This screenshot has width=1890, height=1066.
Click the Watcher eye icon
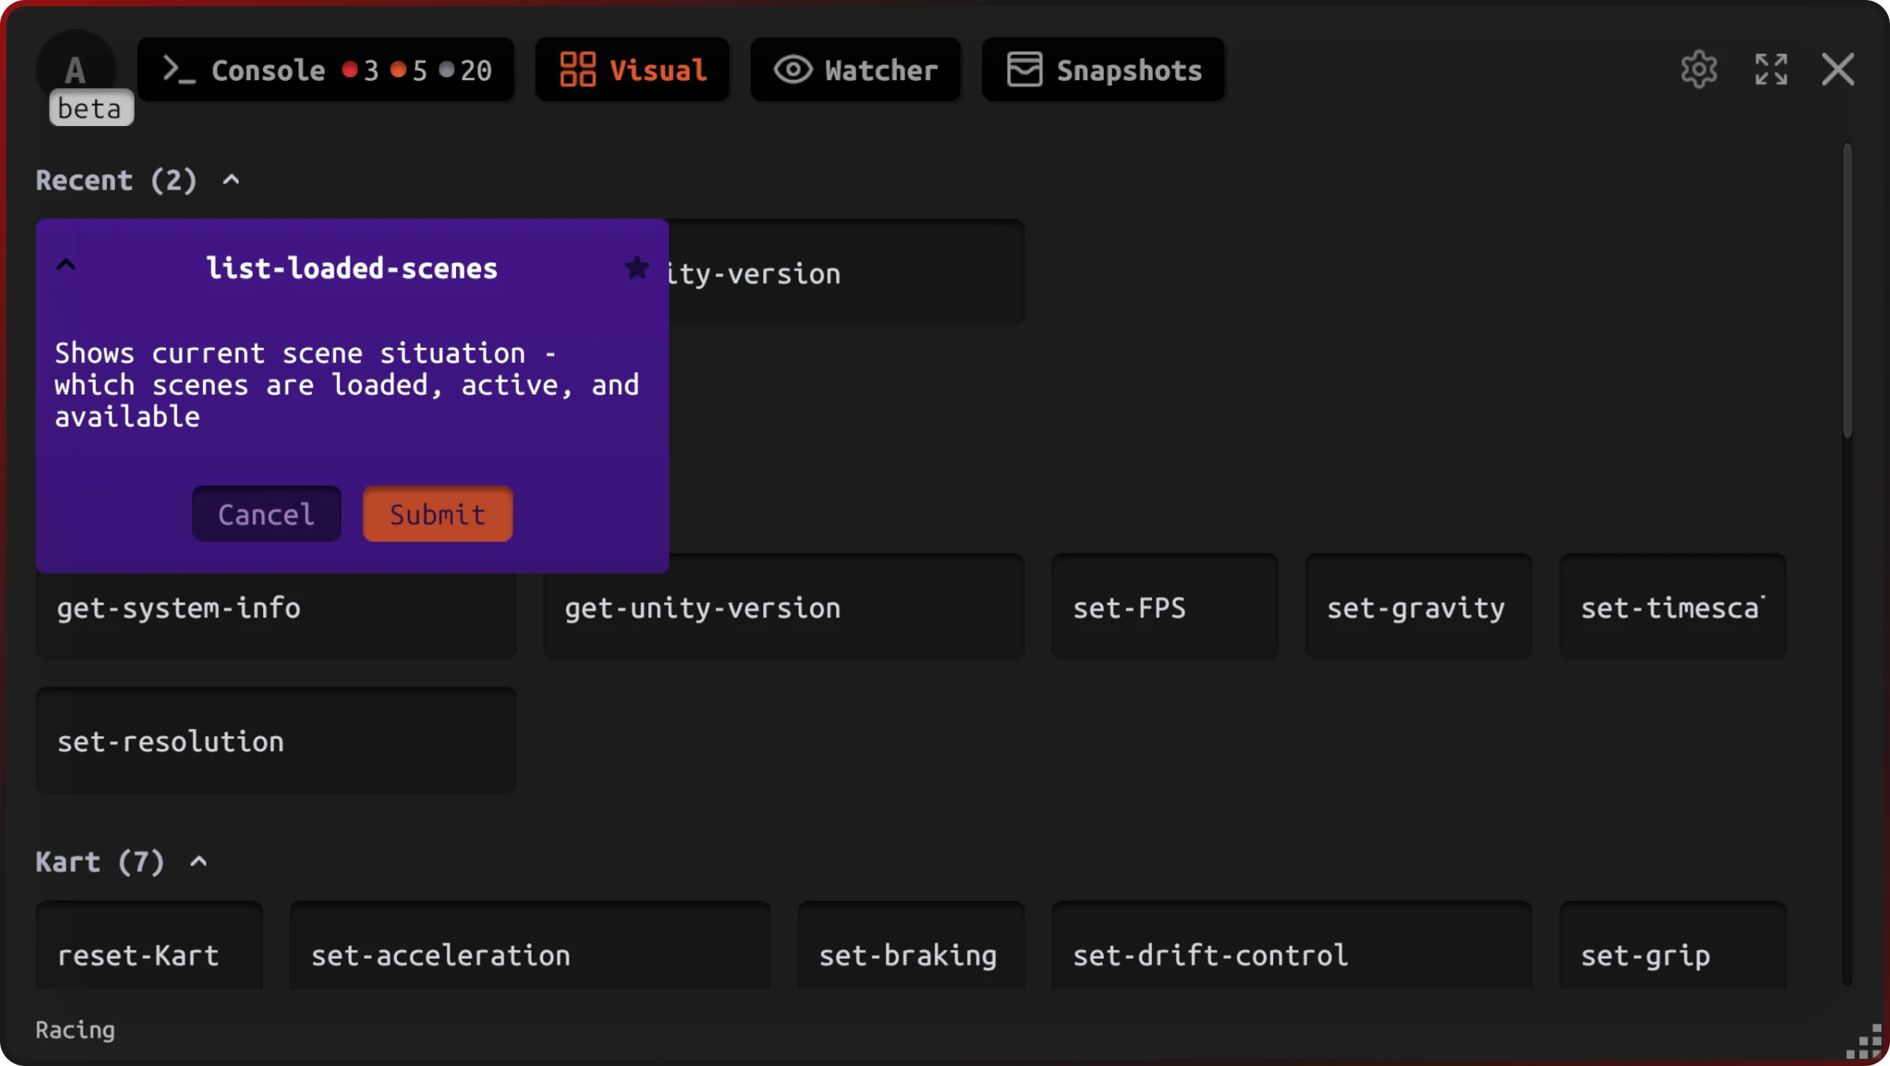pyautogui.click(x=793, y=69)
